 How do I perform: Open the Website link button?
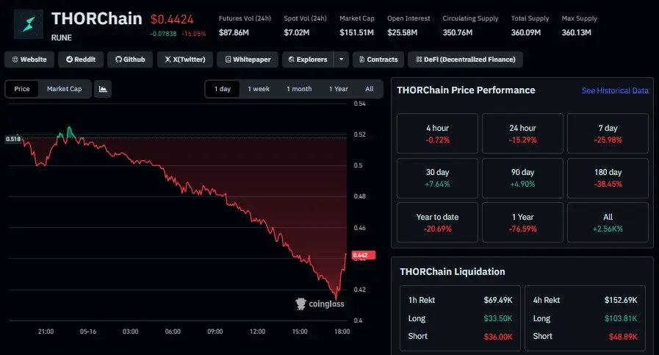coord(29,60)
